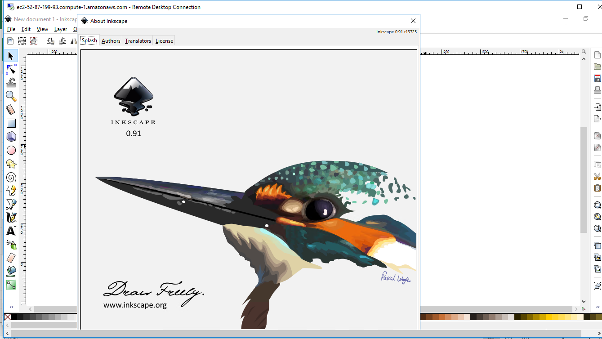Select the Gradient tool
This screenshot has height=339, width=602.
point(11,285)
